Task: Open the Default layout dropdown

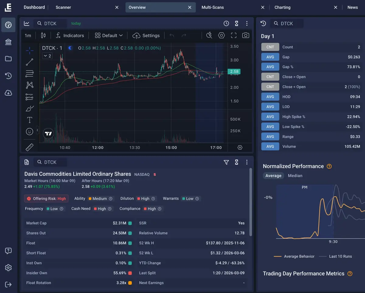Action: (108, 35)
